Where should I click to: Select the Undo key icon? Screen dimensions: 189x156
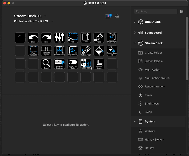pyautogui.click(x=33, y=38)
